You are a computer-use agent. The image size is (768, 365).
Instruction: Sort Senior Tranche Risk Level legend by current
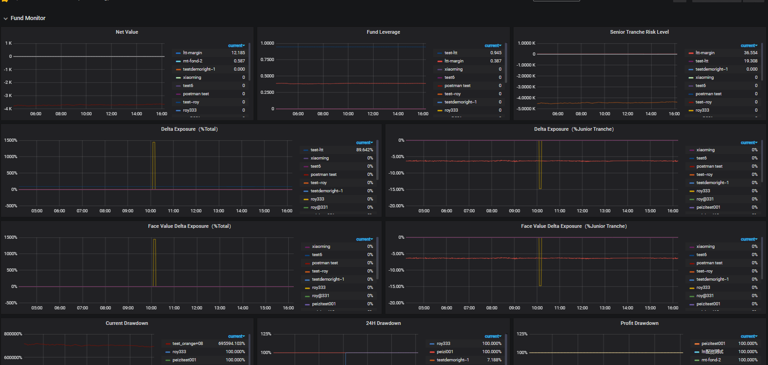(749, 46)
